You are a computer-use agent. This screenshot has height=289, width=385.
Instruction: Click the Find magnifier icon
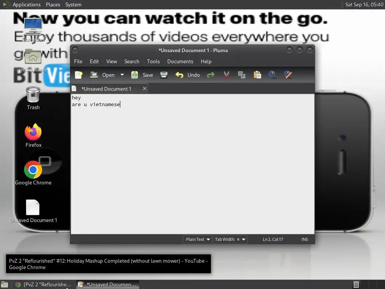coord(272,75)
